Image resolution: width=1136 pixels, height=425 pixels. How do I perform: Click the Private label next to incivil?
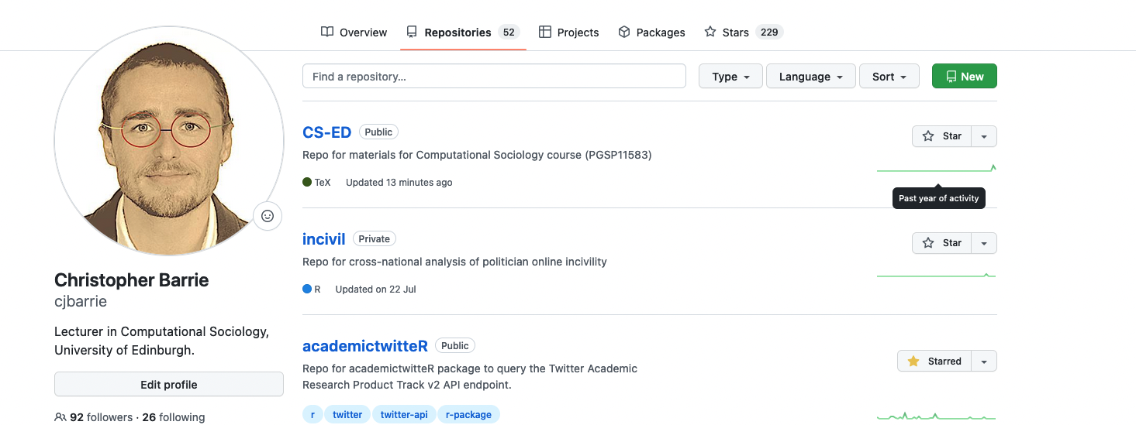click(x=375, y=239)
